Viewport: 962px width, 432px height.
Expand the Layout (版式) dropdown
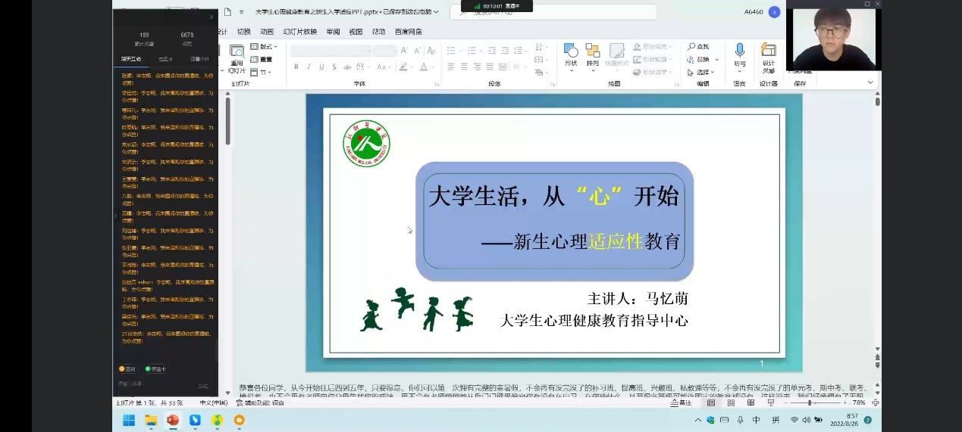click(268, 47)
